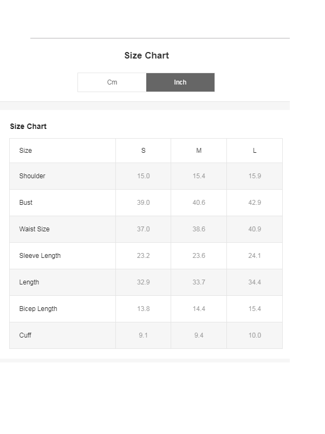Click the Bust row label

click(x=26, y=203)
